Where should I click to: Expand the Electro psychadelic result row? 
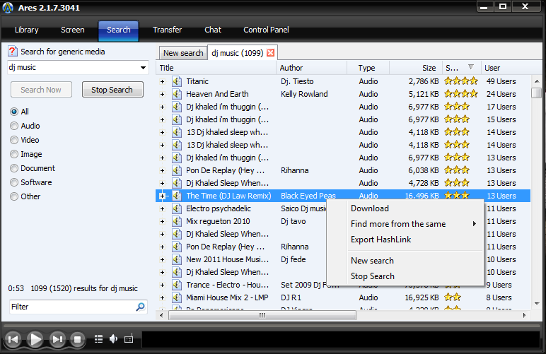(x=162, y=209)
